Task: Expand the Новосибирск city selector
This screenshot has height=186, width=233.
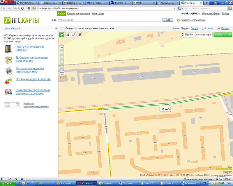Action: tap(12, 28)
